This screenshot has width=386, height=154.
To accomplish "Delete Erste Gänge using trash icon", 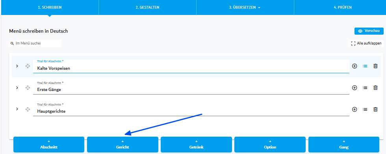I will click(375, 87).
